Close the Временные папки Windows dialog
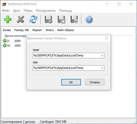 107,38
